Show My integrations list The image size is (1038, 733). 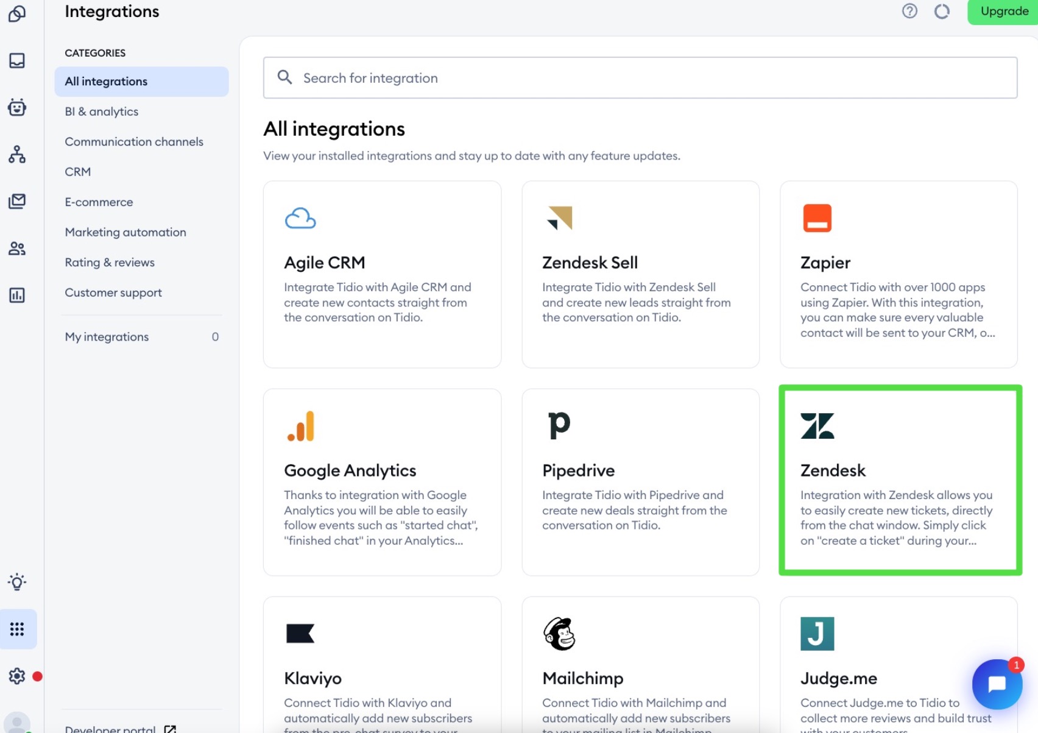click(x=107, y=337)
